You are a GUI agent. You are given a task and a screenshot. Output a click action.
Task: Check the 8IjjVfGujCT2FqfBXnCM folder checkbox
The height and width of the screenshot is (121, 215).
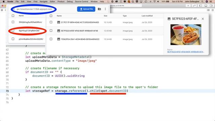point(13,31)
